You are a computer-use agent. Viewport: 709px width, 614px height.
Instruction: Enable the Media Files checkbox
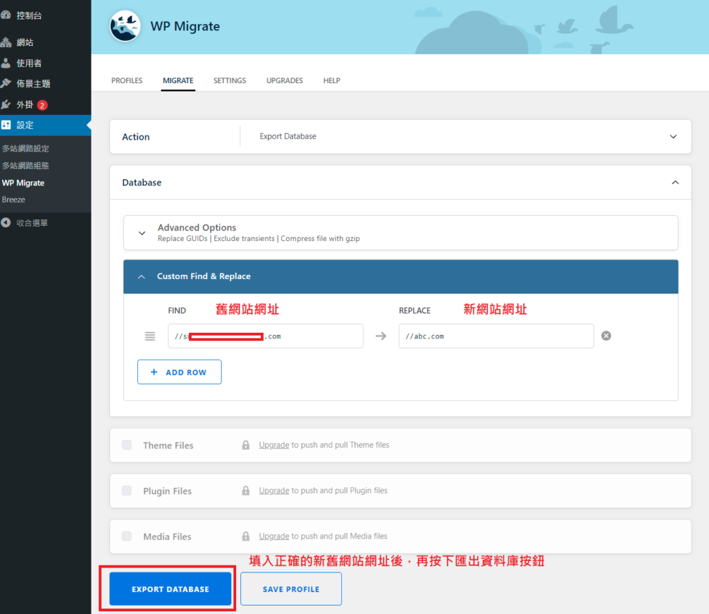click(x=127, y=536)
